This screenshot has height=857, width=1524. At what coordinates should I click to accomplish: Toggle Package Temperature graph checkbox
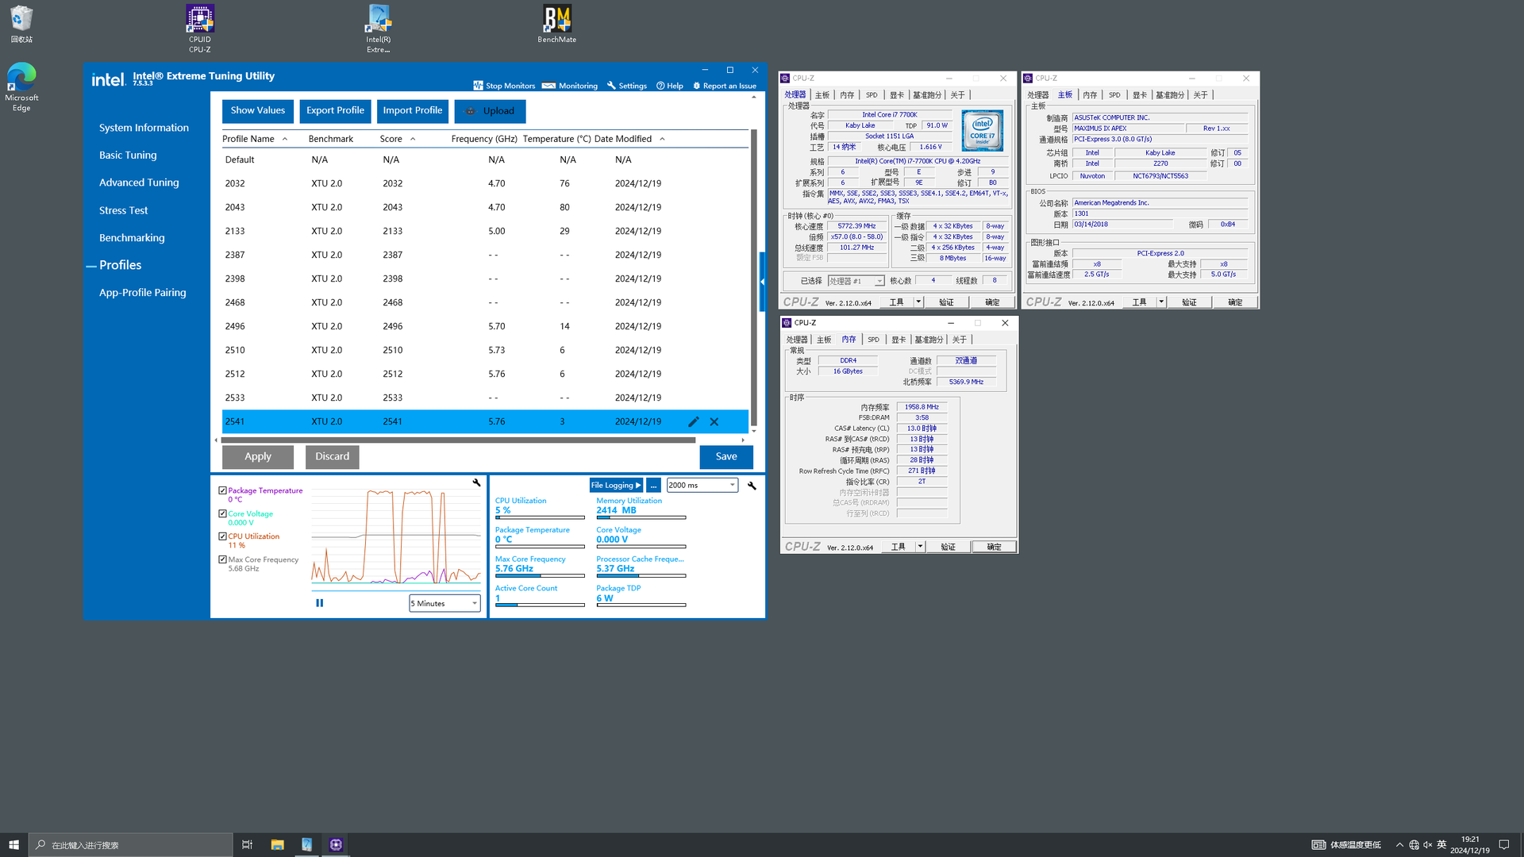pos(223,490)
